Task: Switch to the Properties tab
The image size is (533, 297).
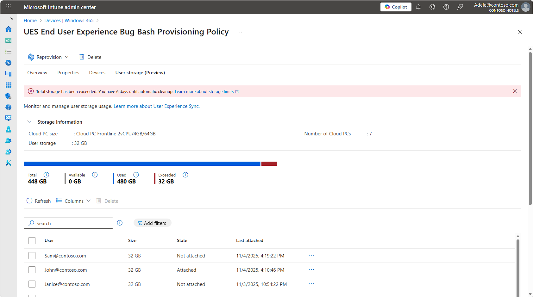Action: tap(68, 73)
